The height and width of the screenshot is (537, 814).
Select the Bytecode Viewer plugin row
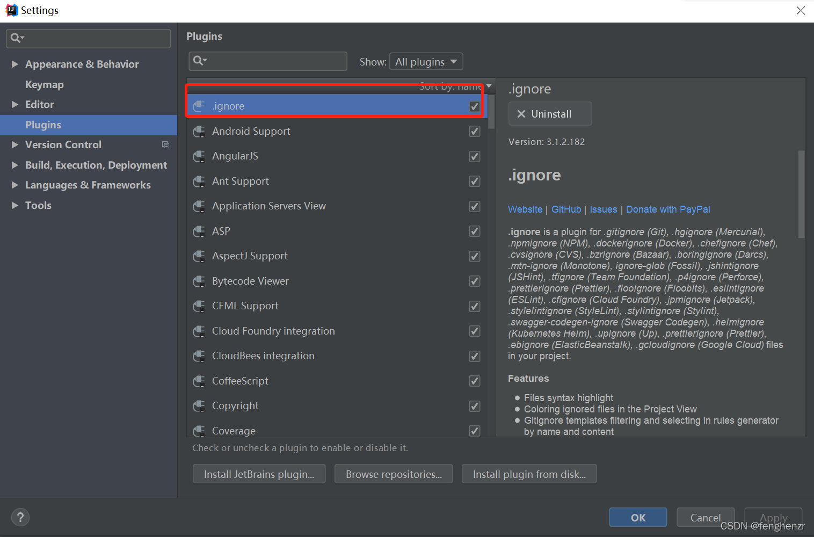click(x=337, y=281)
